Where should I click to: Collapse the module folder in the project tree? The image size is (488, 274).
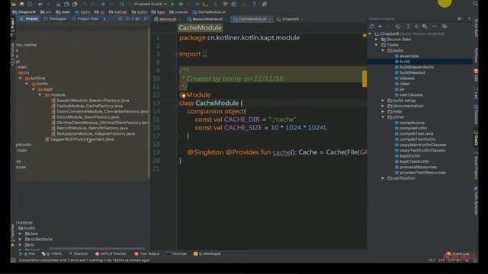pos(40,95)
